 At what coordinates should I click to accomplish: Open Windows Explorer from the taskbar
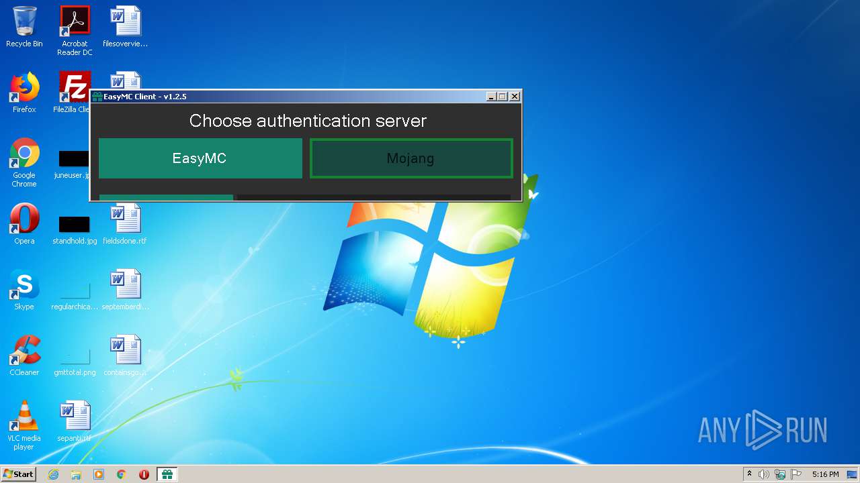coord(76,474)
